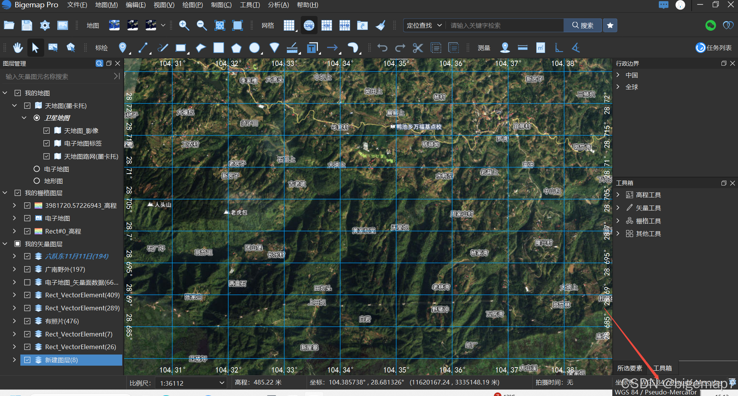This screenshot has width=738, height=396.
Task: Click the 搜索 search button
Action: [x=583, y=25]
